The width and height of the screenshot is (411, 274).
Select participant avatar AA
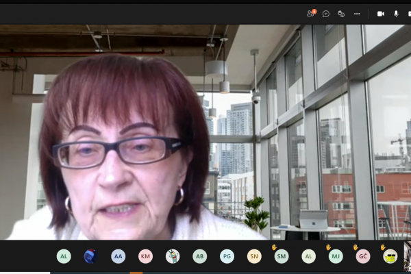[119, 256]
